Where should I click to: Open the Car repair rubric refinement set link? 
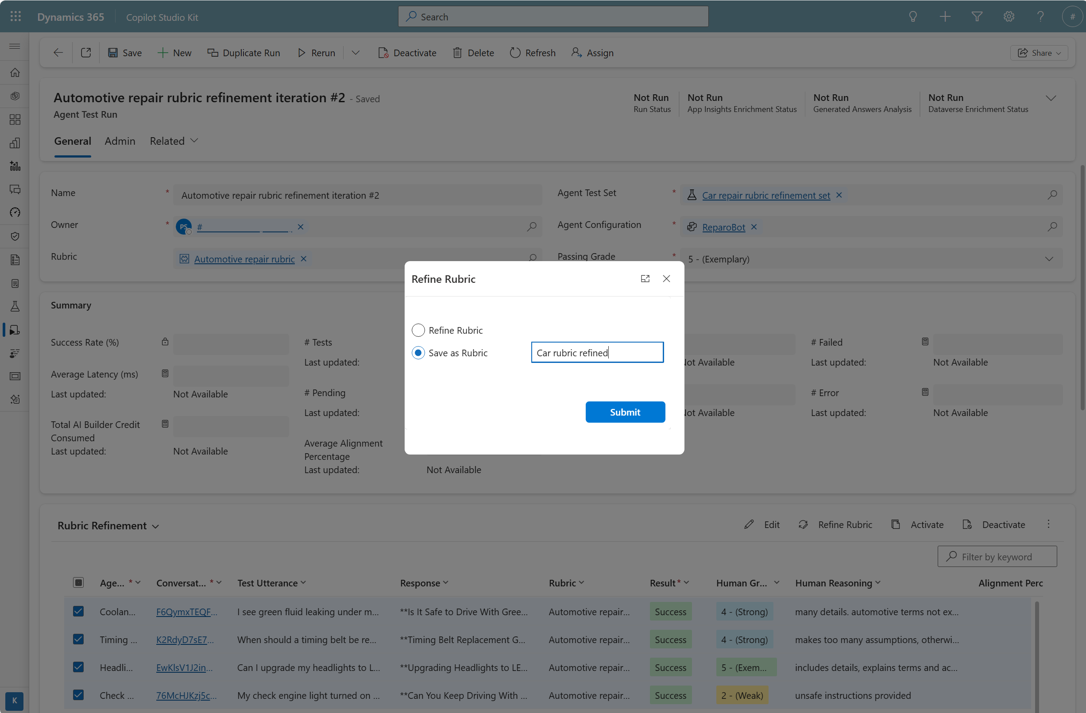coord(765,195)
